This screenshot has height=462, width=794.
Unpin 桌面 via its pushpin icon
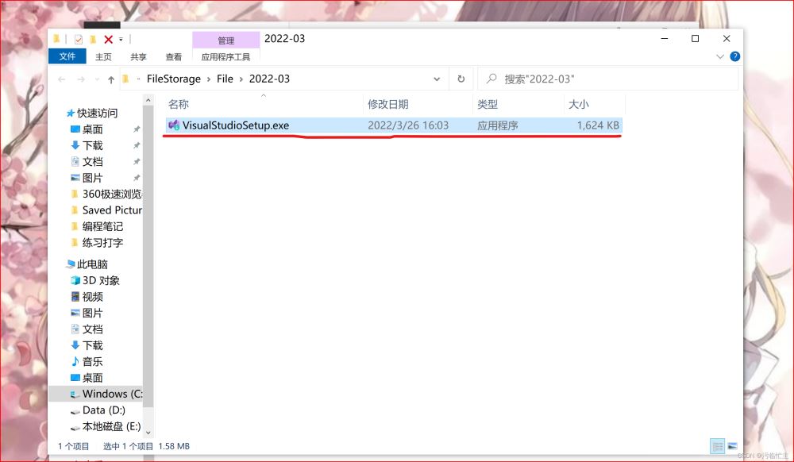pos(137,129)
